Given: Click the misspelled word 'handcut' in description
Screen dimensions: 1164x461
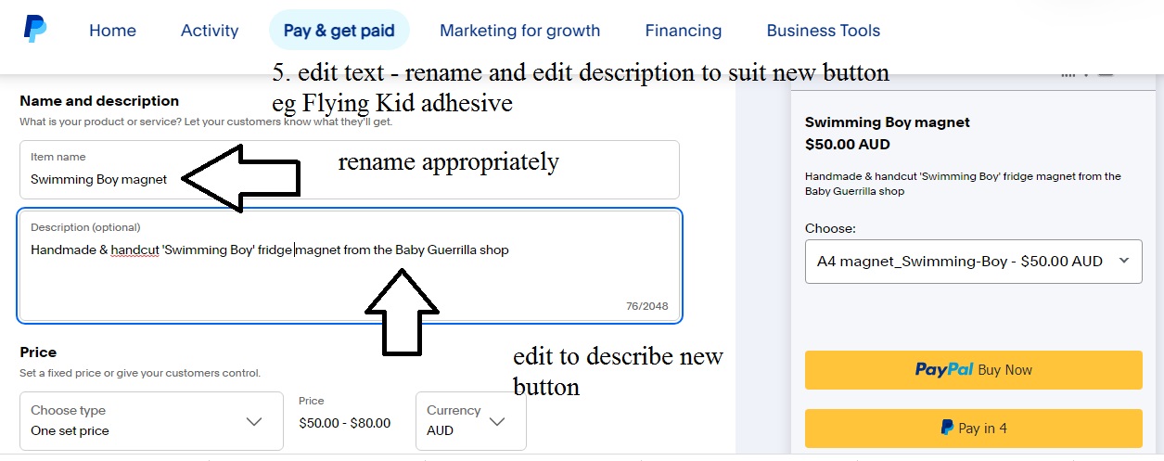Looking at the screenshot, I should [135, 250].
